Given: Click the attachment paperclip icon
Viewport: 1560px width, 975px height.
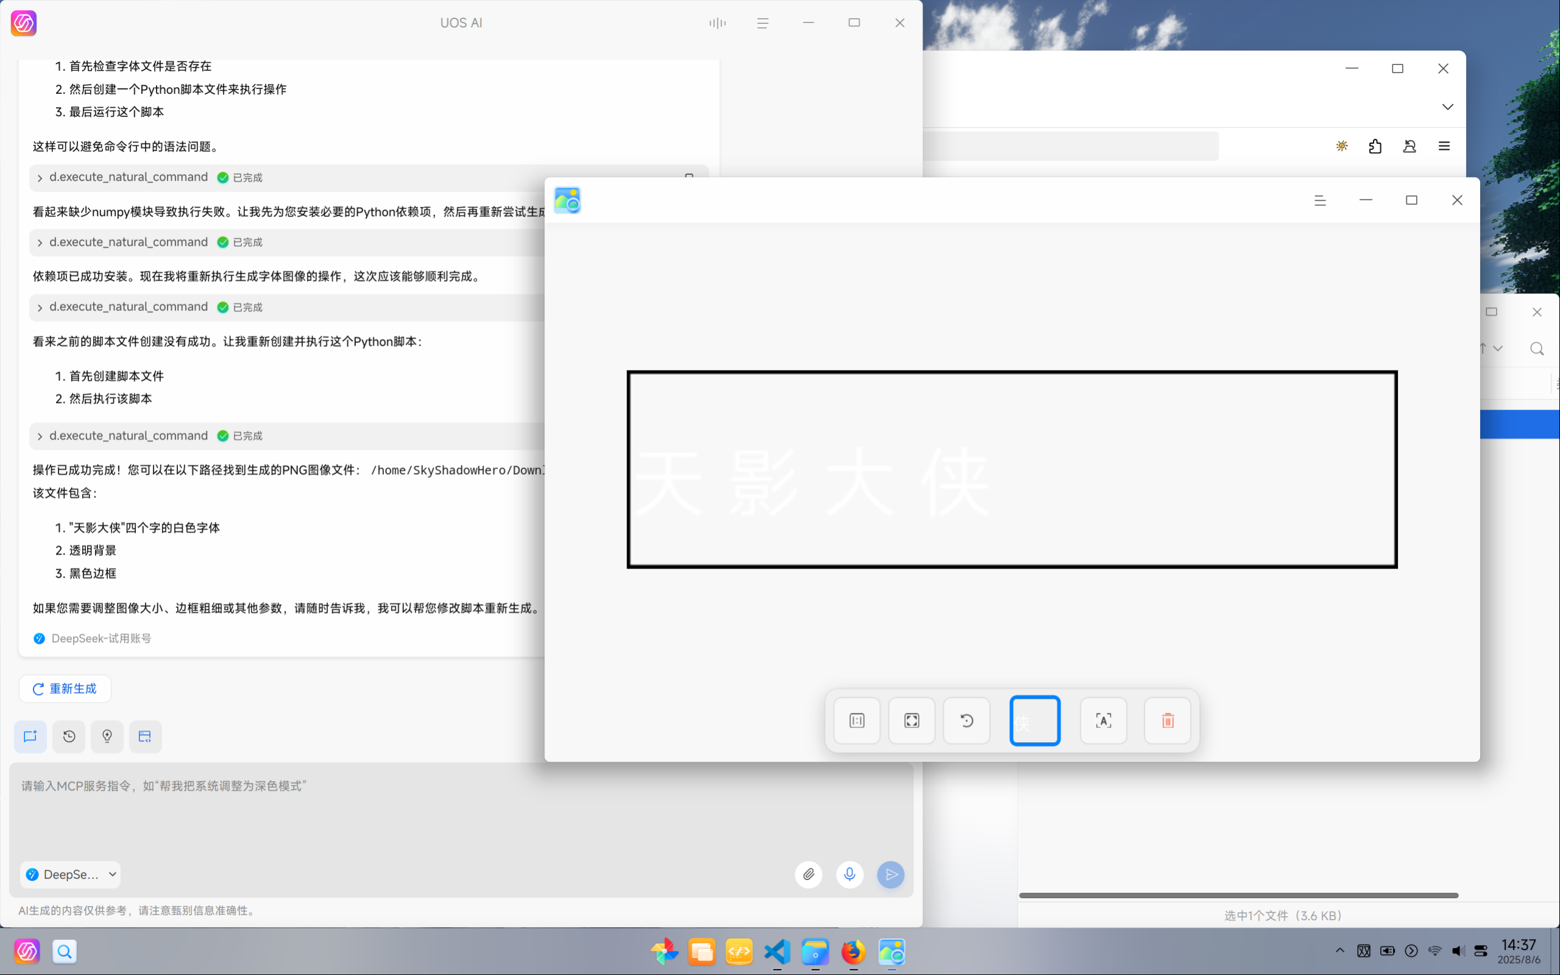Looking at the screenshot, I should pos(809,874).
